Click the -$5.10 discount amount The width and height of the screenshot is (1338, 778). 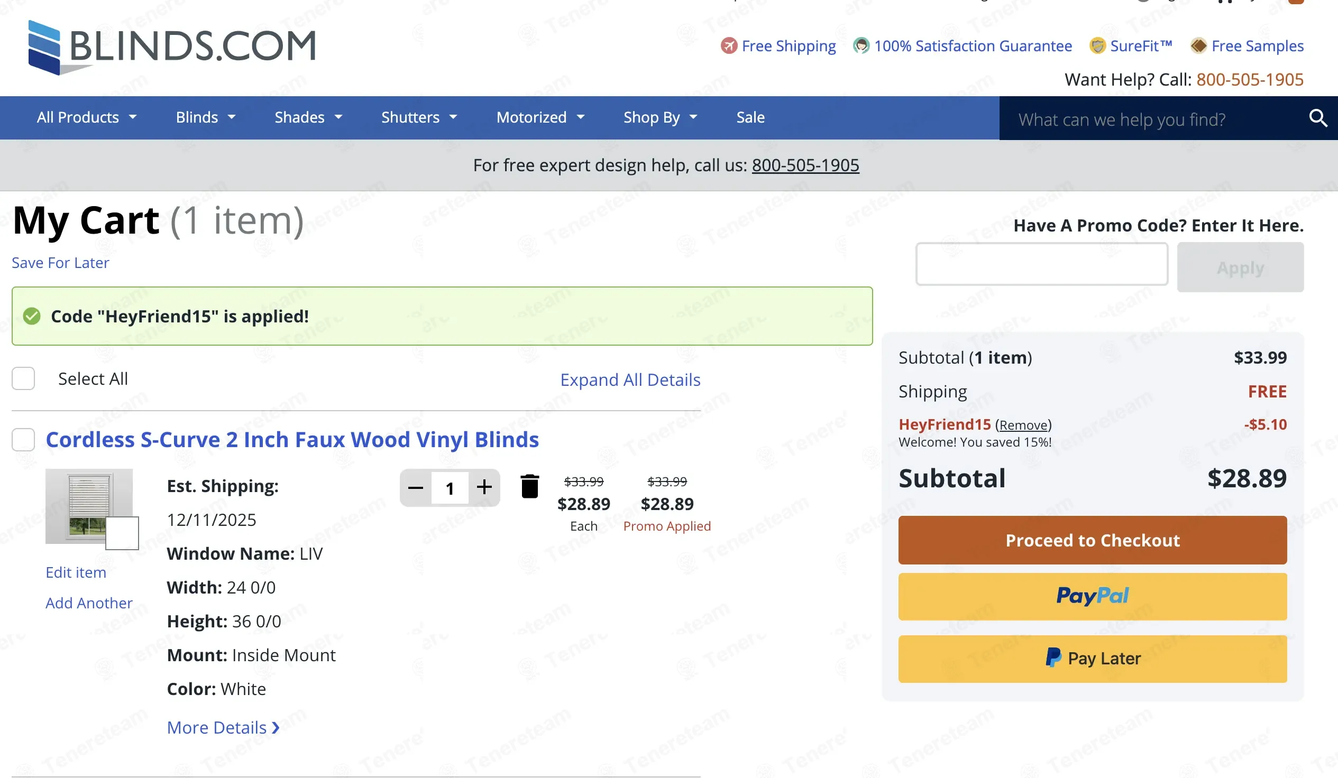click(x=1265, y=424)
